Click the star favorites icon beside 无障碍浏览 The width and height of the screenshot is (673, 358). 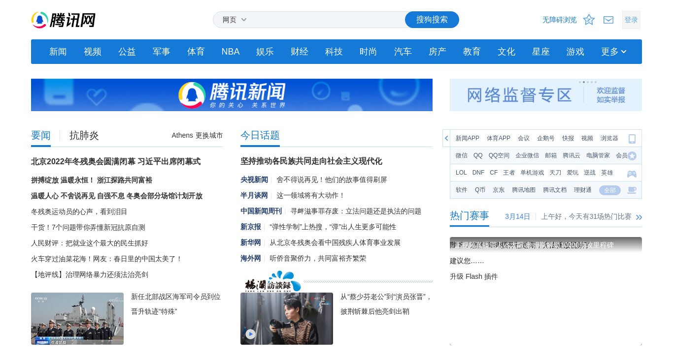(589, 20)
